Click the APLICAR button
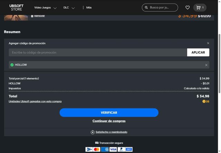The width and height of the screenshot is (221, 153). [198, 52]
